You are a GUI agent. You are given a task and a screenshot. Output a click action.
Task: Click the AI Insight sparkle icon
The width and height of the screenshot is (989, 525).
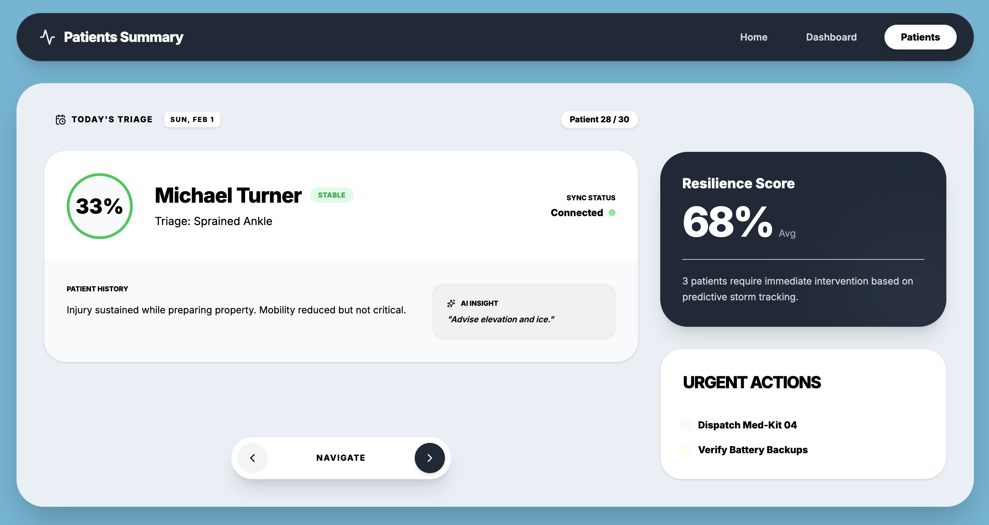[x=451, y=303]
